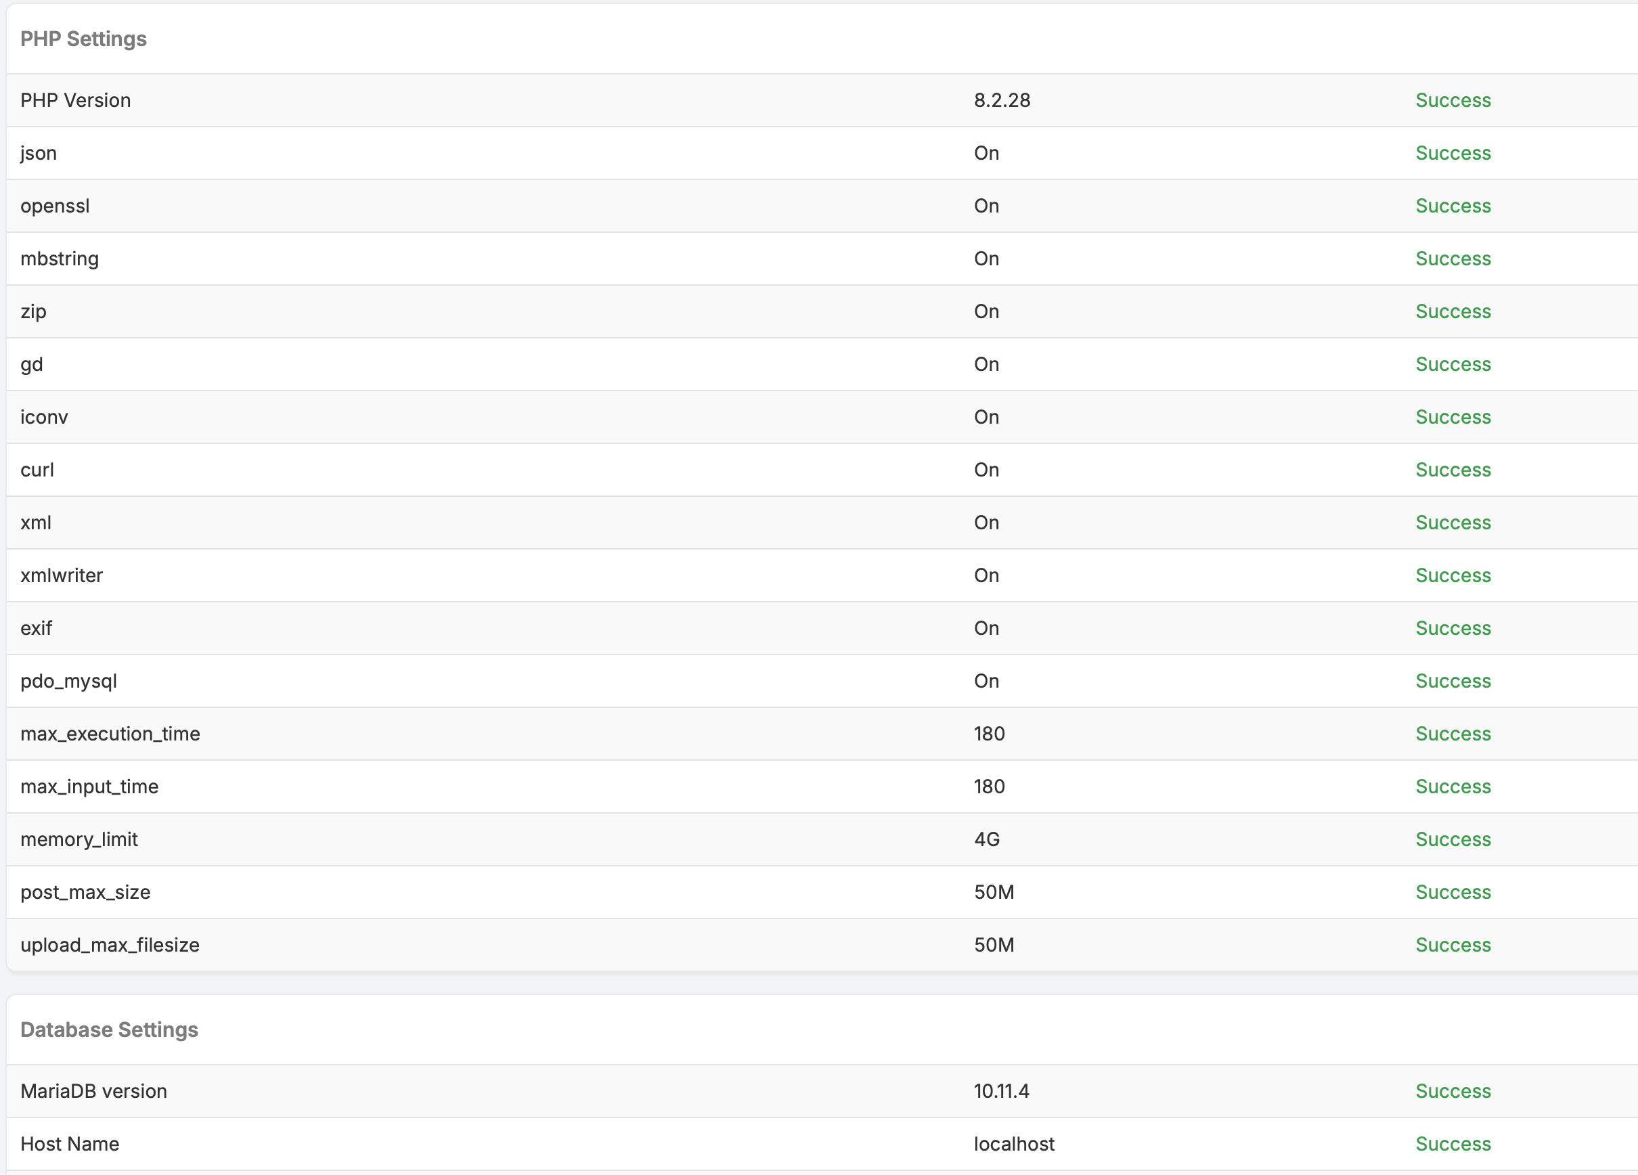This screenshot has height=1175, width=1638.
Task: Click the PHP Version row label
Action: tap(75, 100)
